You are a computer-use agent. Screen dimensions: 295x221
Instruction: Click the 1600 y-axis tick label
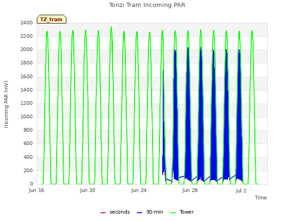[x=27, y=76]
